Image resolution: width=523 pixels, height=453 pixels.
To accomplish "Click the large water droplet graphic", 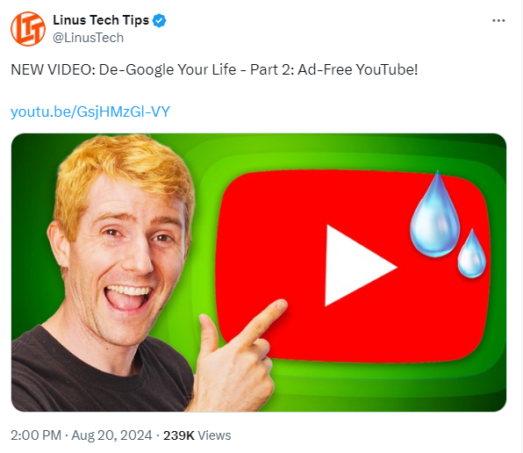I will coord(434,215).
